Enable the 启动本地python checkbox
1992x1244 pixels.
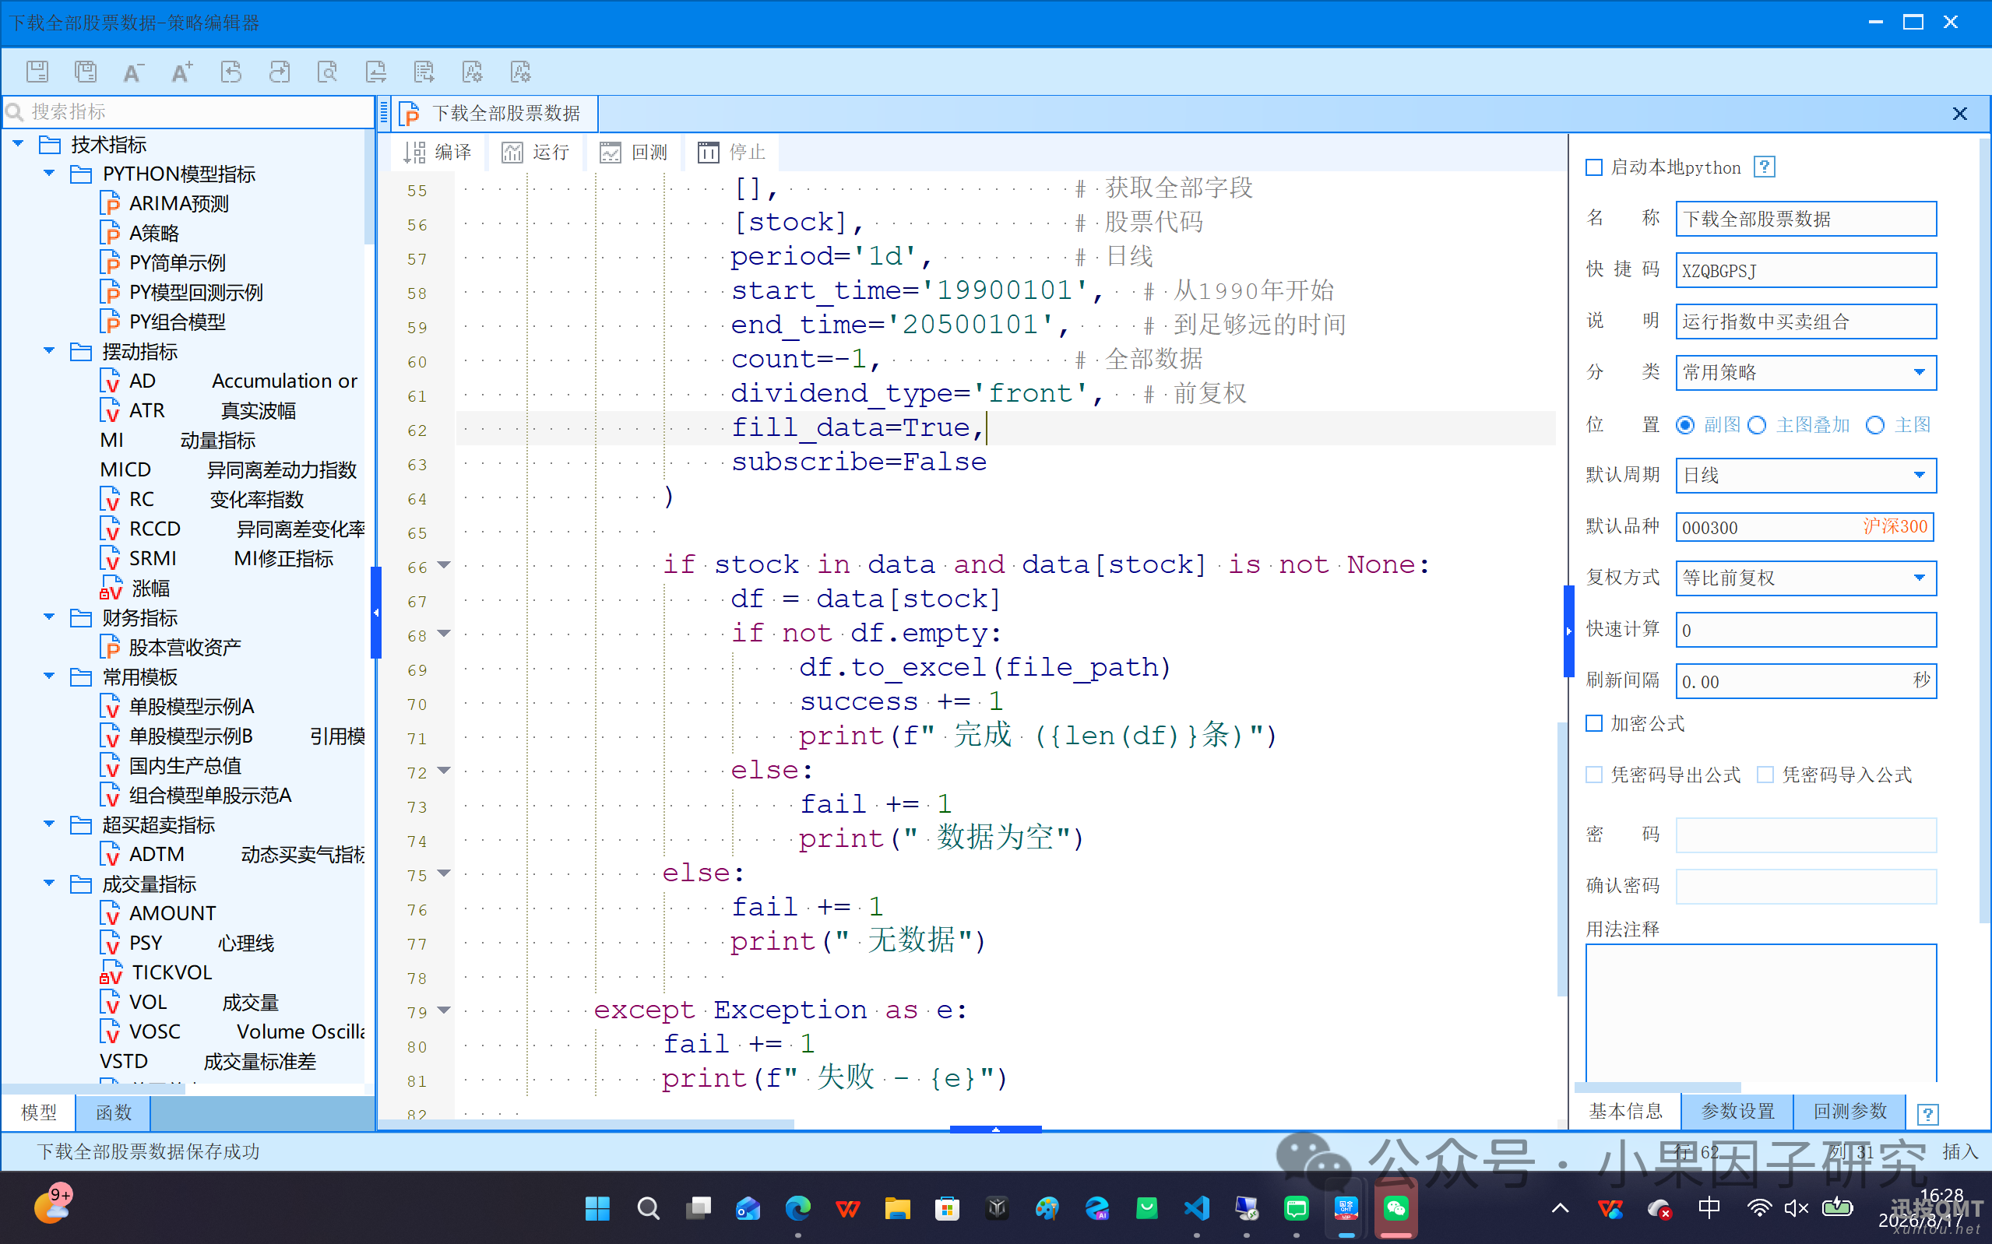tap(1594, 168)
